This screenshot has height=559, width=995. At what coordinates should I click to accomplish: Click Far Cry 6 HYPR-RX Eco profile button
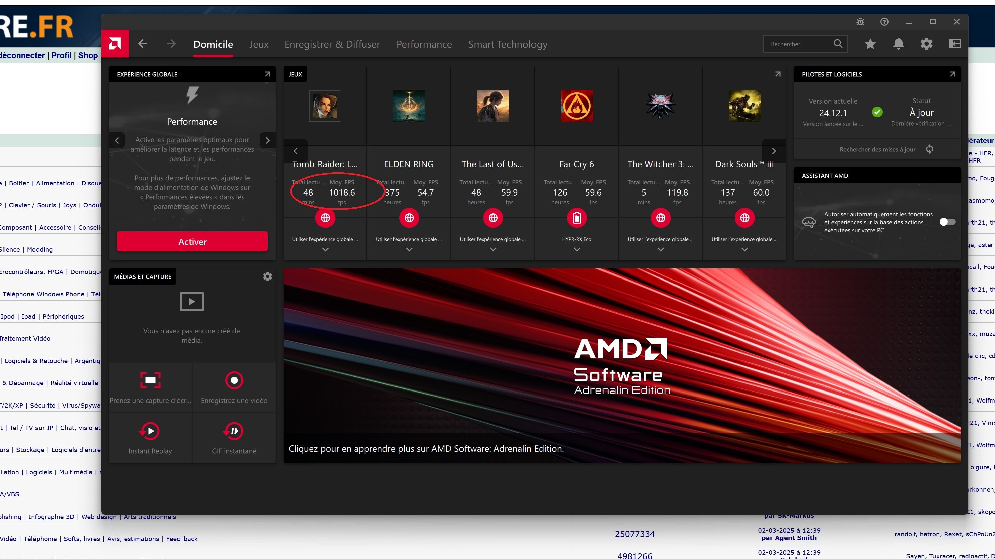[x=577, y=218]
